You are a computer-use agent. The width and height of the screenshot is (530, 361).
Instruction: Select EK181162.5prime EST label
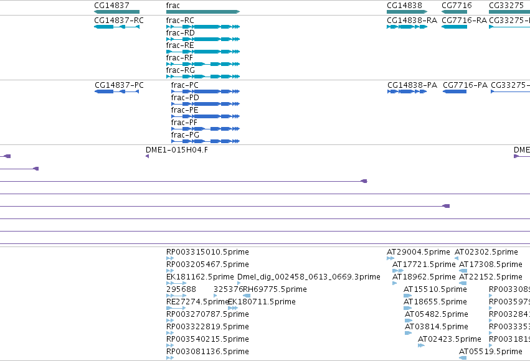200,277
